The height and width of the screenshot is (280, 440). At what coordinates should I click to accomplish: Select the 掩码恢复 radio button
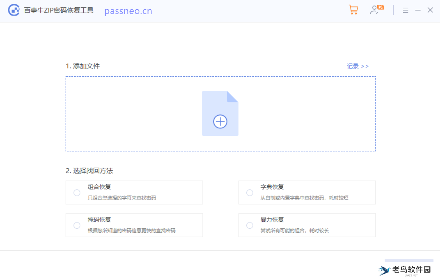pyautogui.click(x=77, y=225)
